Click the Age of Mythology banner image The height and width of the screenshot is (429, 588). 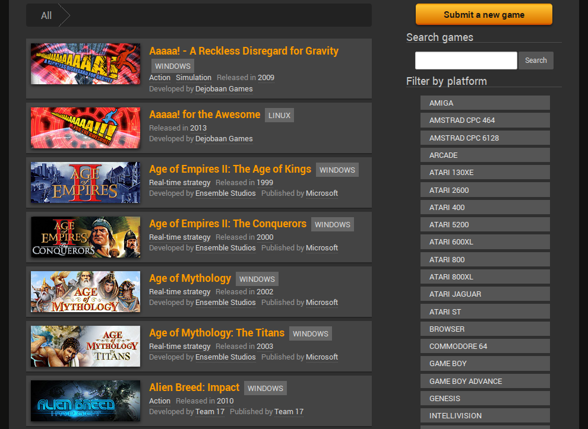pyautogui.click(x=86, y=291)
